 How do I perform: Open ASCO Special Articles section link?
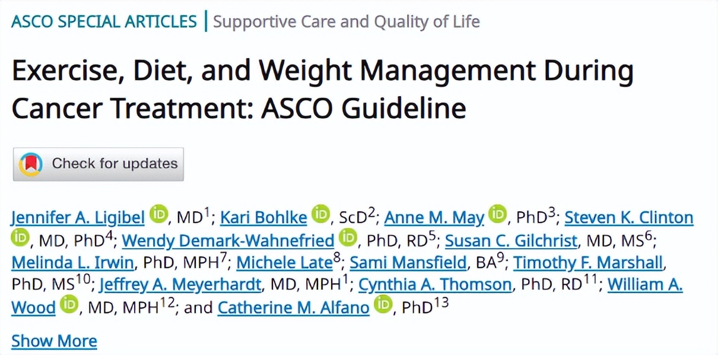(x=104, y=22)
